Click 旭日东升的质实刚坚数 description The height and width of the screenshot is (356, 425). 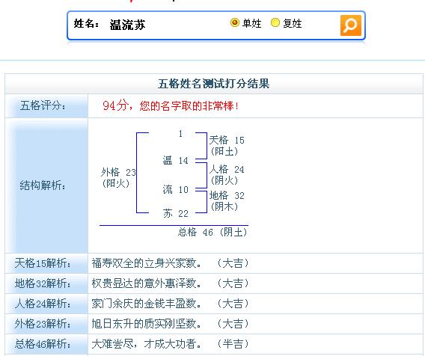(147, 324)
